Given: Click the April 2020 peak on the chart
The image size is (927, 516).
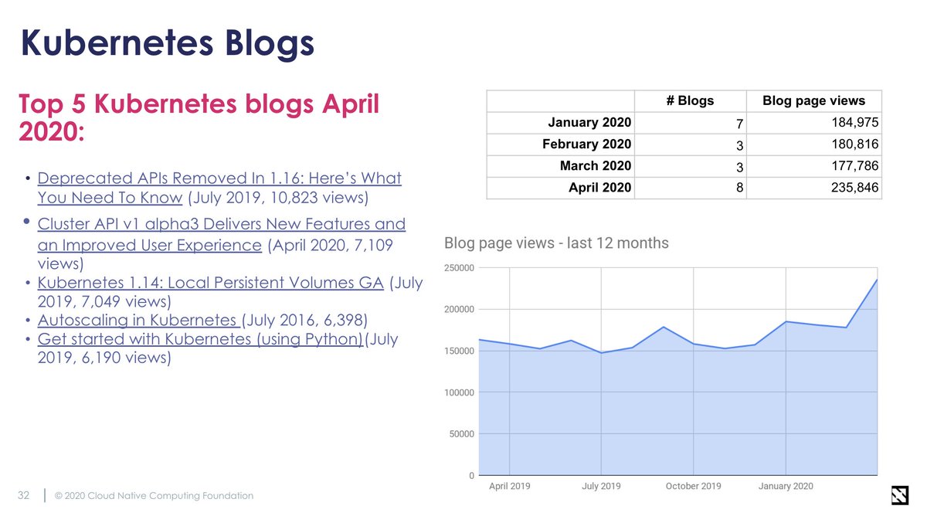Looking at the screenshot, I should pos(877,278).
